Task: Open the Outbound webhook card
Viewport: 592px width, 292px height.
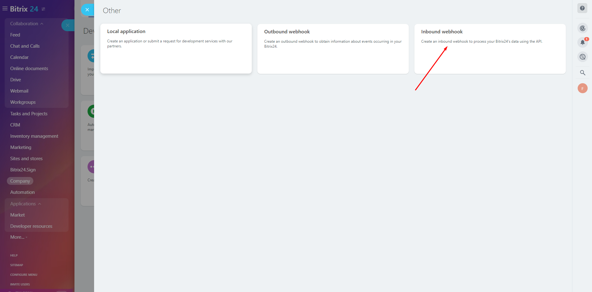Action: [332, 49]
